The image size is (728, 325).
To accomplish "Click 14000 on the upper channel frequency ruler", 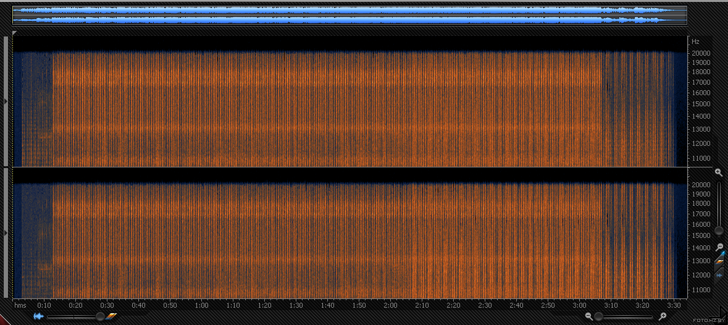I will coord(701,116).
